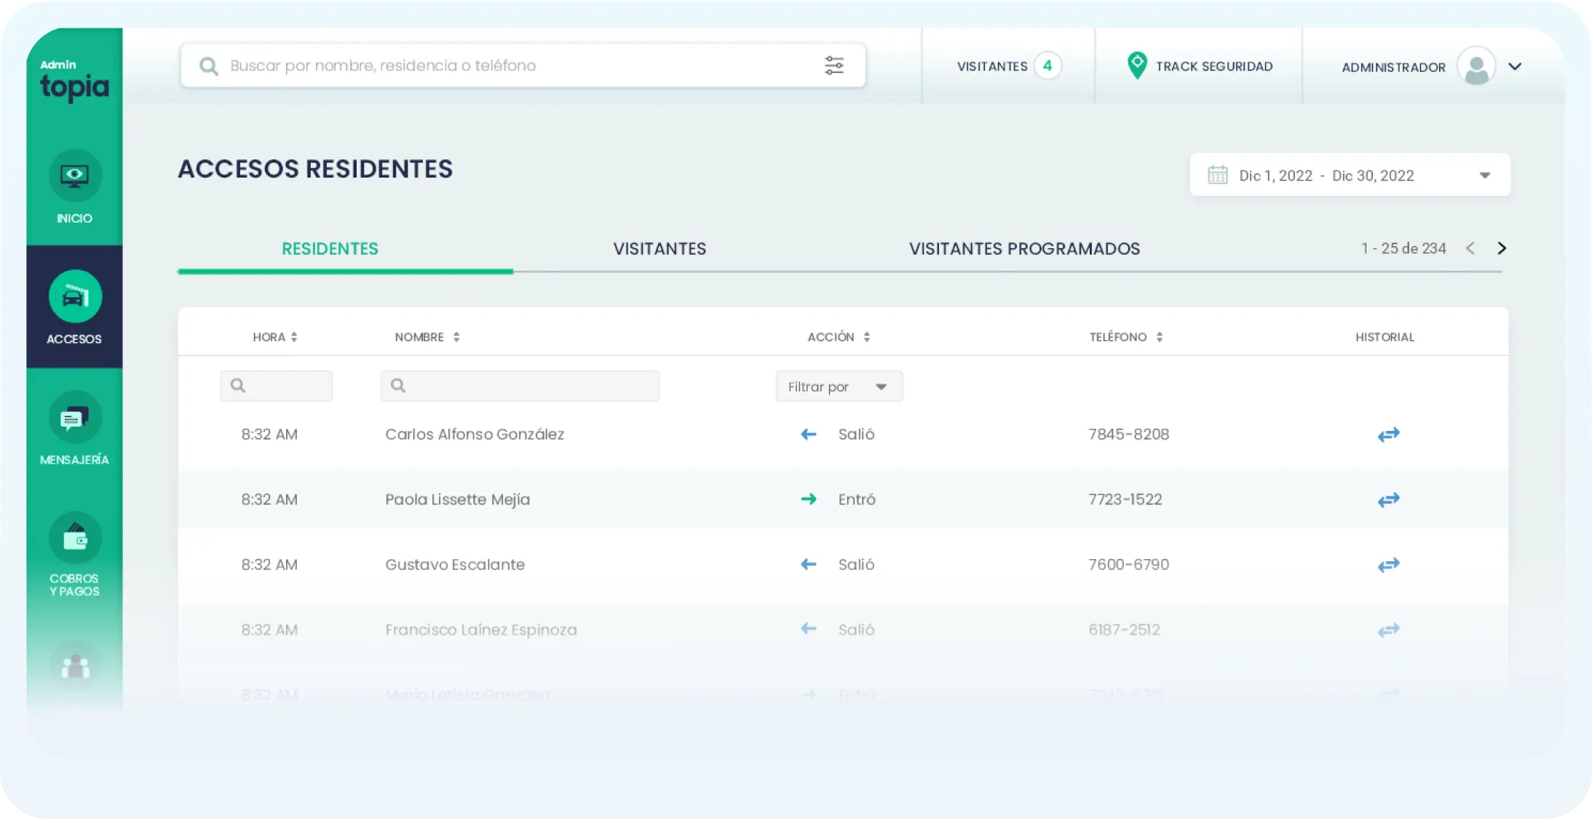
Task: Open the Filtrar por dropdown
Action: (839, 387)
